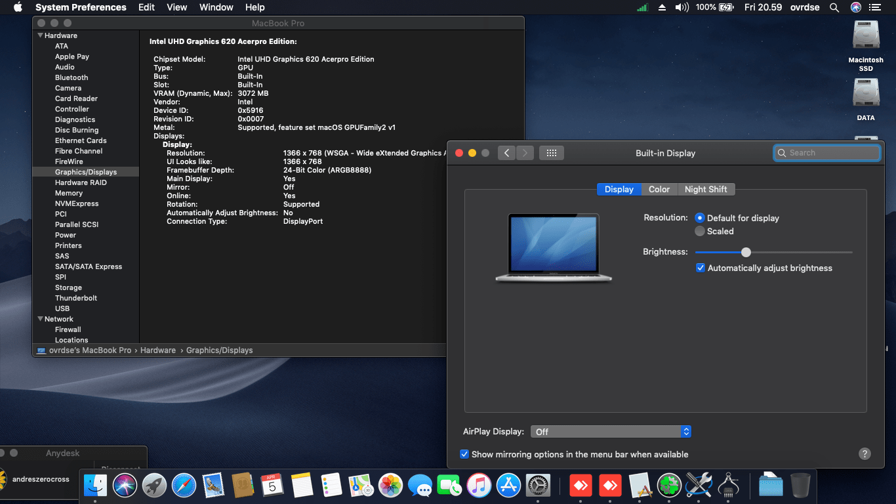Open Safari from the Dock
The image size is (896, 504).
tap(184, 486)
